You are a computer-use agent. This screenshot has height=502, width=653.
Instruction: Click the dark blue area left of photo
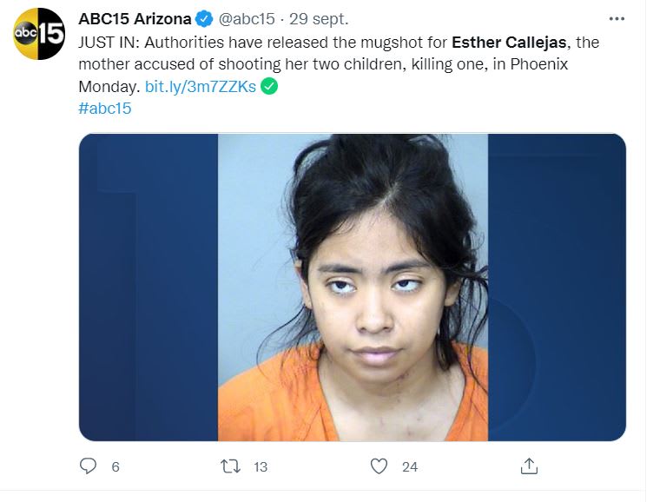[x=148, y=287]
